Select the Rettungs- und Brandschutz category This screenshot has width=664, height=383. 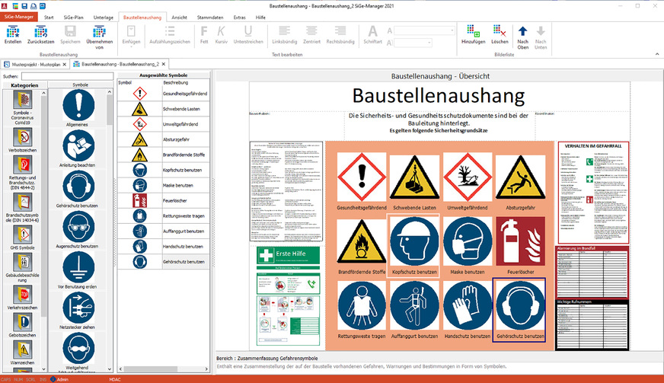click(x=22, y=173)
